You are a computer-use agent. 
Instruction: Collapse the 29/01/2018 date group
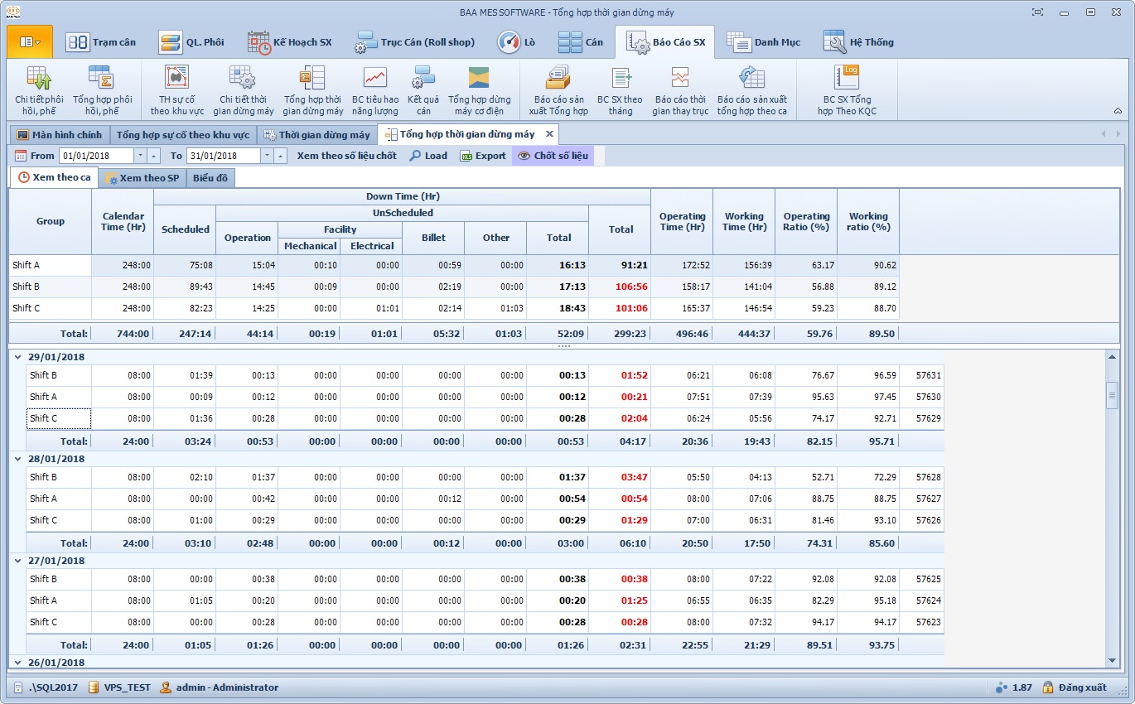click(x=17, y=357)
